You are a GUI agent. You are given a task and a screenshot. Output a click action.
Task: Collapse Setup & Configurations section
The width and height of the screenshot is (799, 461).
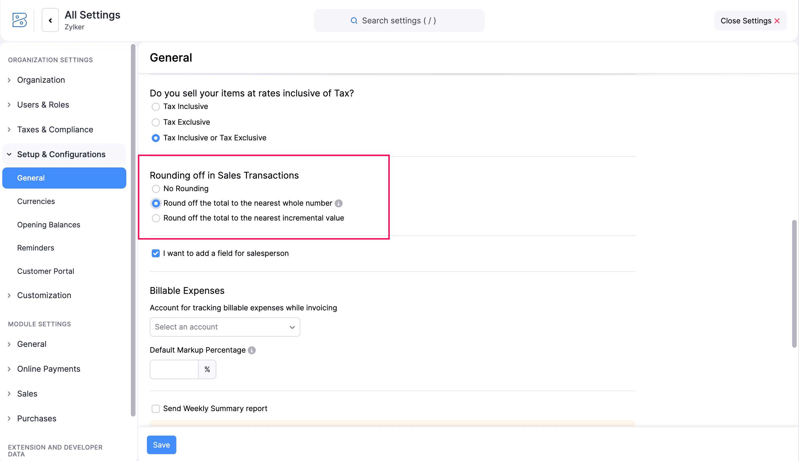(x=61, y=154)
